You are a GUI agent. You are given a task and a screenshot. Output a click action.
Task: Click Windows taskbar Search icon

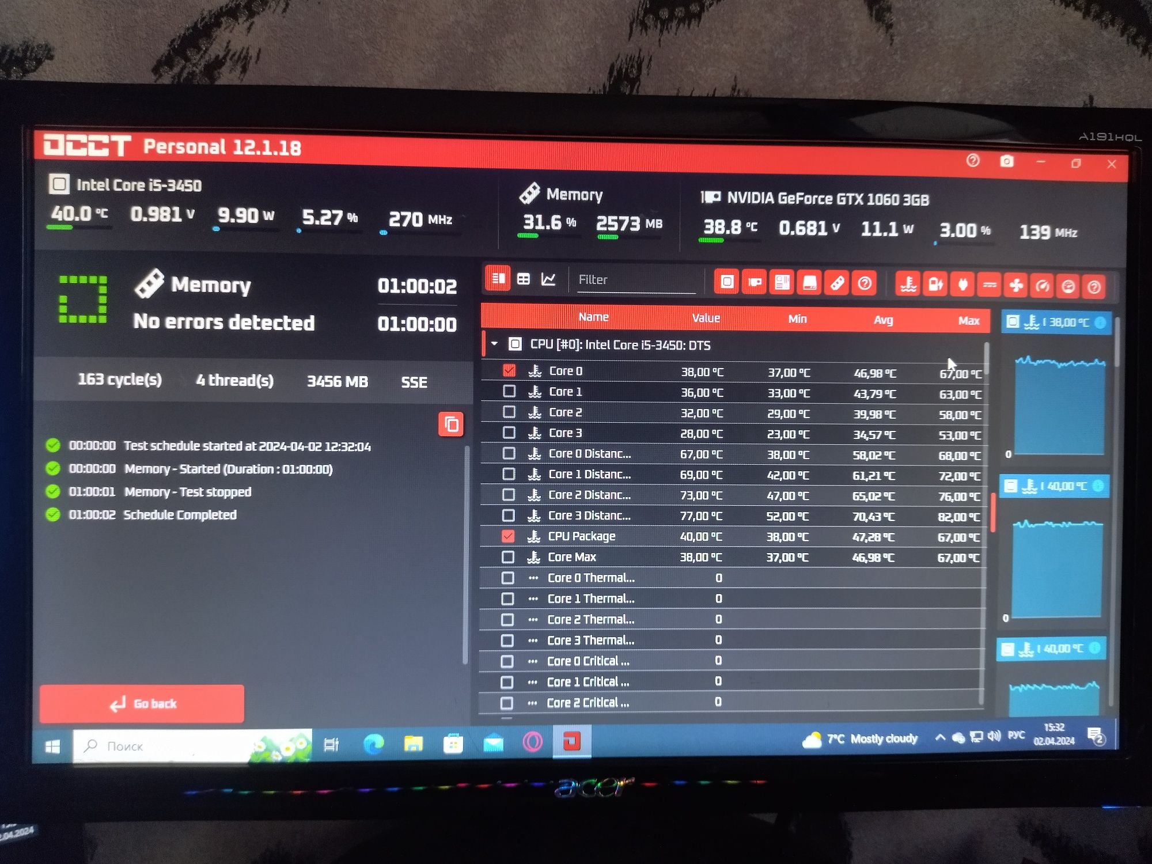point(90,746)
